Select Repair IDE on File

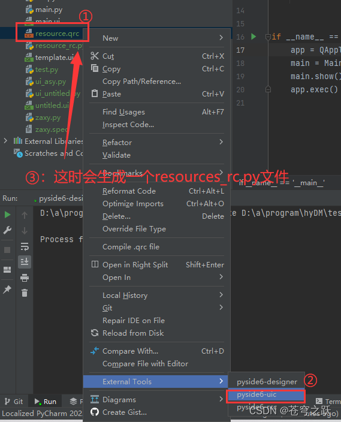[156, 320]
